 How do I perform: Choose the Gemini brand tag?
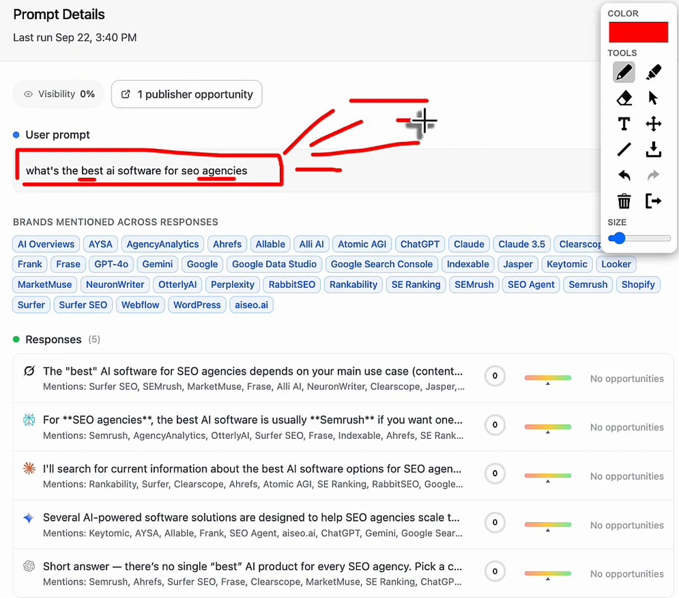coord(157,264)
